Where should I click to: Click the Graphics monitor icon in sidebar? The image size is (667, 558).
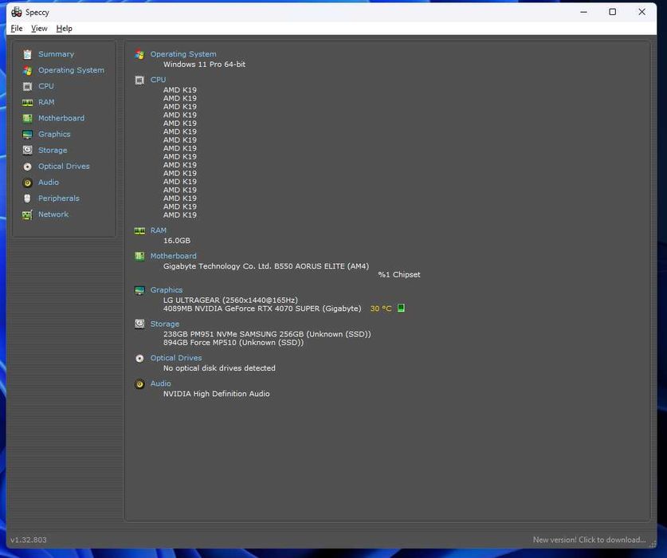coord(28,135)
